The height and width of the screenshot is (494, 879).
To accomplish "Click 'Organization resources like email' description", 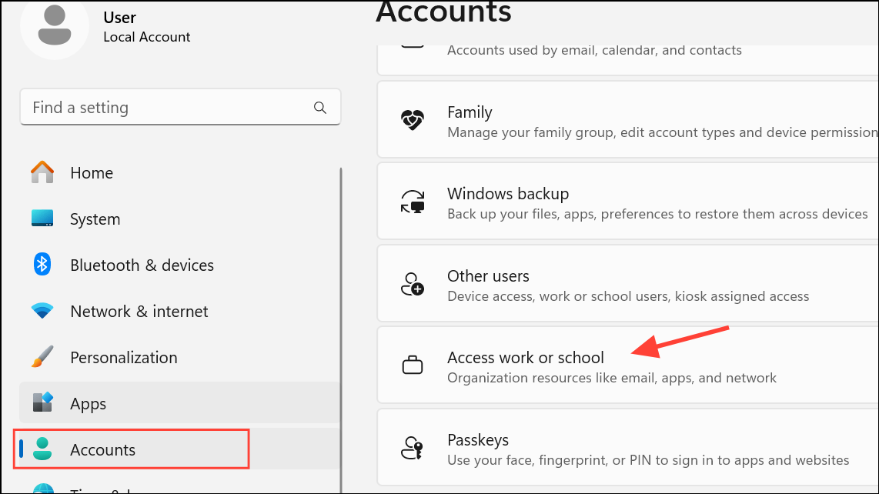I will (x=612, y=378).
